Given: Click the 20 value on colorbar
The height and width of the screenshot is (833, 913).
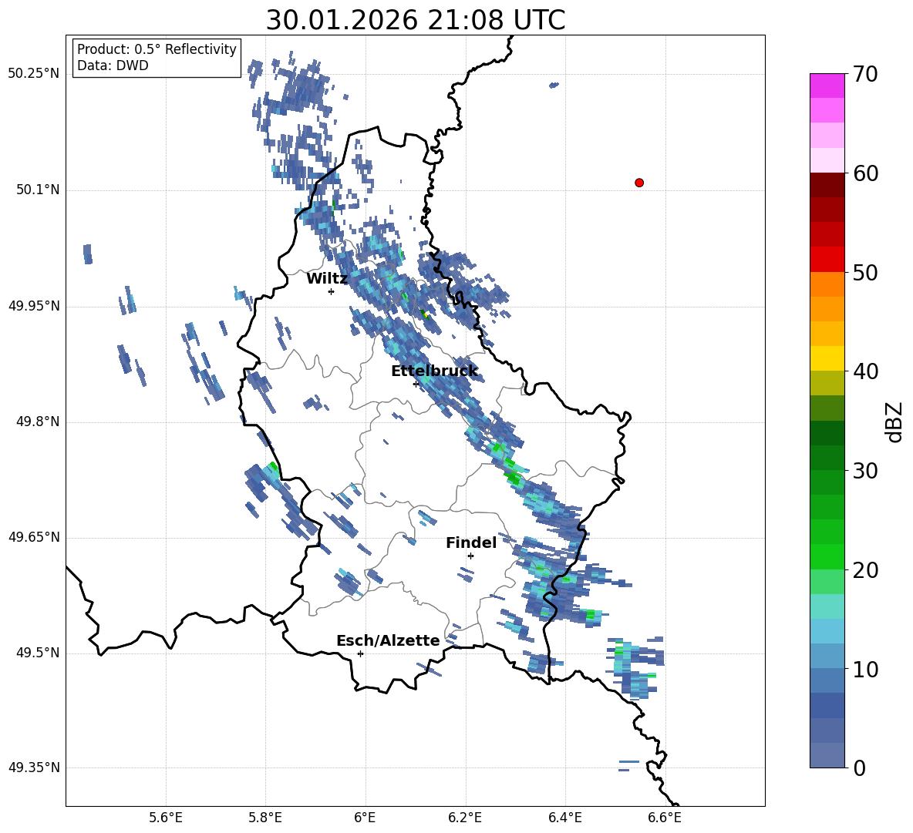Looking at the screenshot, I should click(865, 569).
